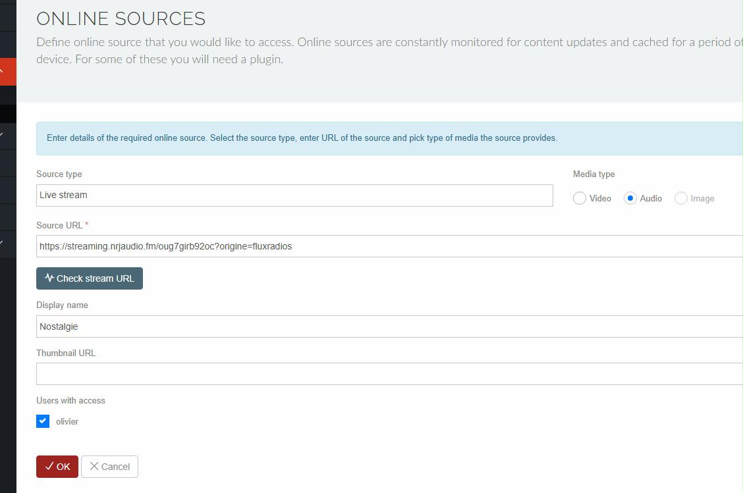Image resolution: width=743 pixels, height=493 pixels.
Task: Open the Source type Live stream dropdown
Action: 294,195
